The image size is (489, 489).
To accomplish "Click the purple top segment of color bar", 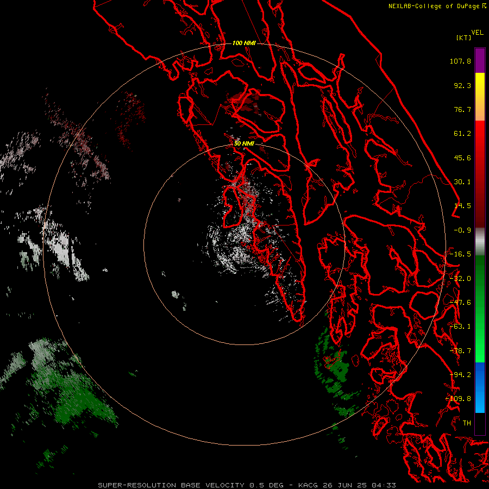I will point(480,60).
